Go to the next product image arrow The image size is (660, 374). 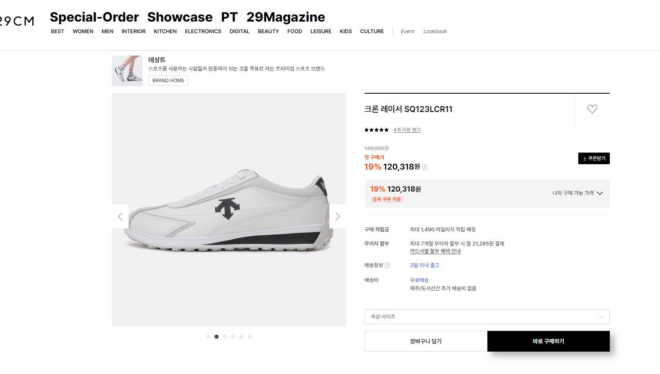point(338,216)
